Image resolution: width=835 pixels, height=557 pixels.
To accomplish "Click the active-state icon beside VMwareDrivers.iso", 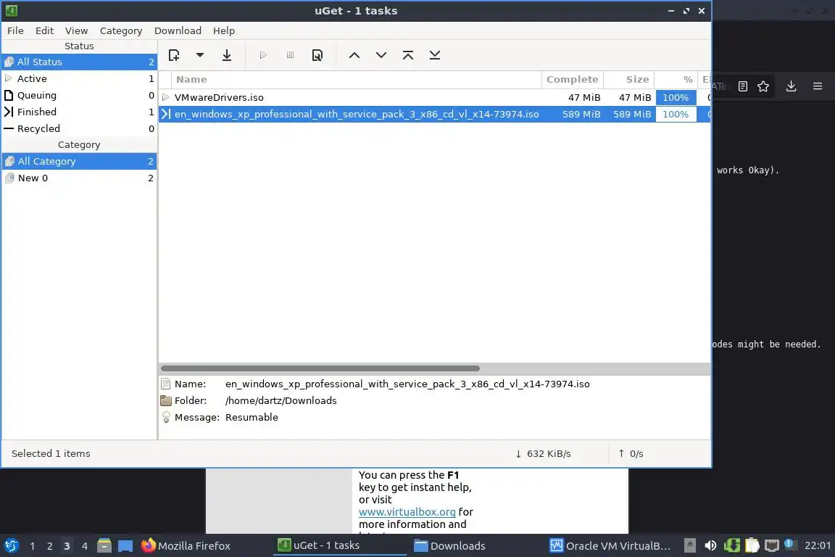I will click(165, 97).
